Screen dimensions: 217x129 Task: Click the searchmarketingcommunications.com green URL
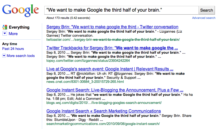pyautogui.click(x=103, y=124)
